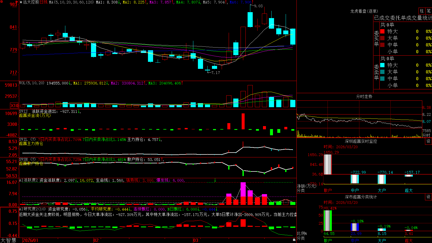
Task: Click red 超大 label in 分类统计 chart
Action: (x=409, y=240)
